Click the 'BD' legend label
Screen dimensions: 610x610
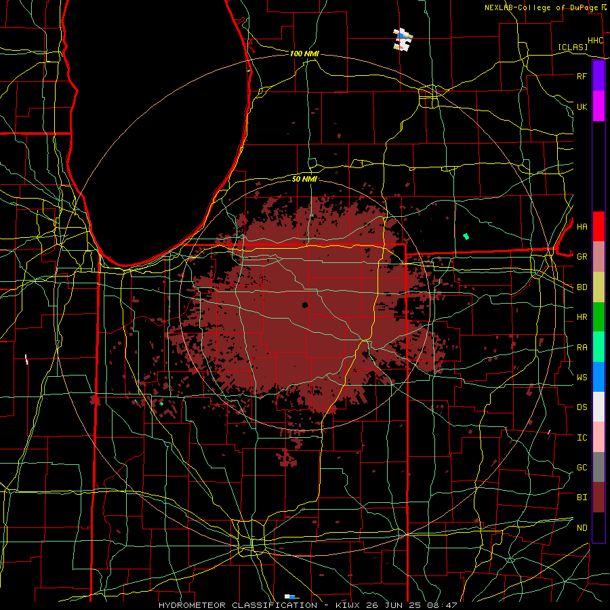582,287
